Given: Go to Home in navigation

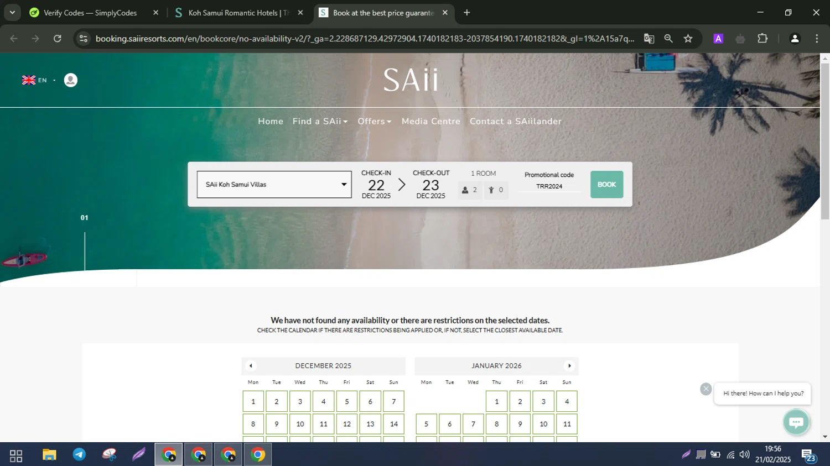Looking at the screenshot, I should pyautogui.click(x=271, y=121).
